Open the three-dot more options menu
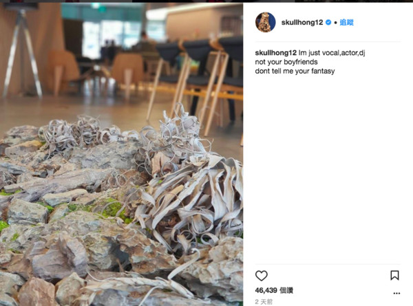Image resolution: width=413 pixels, height=306 pixels. click(396, 293)
